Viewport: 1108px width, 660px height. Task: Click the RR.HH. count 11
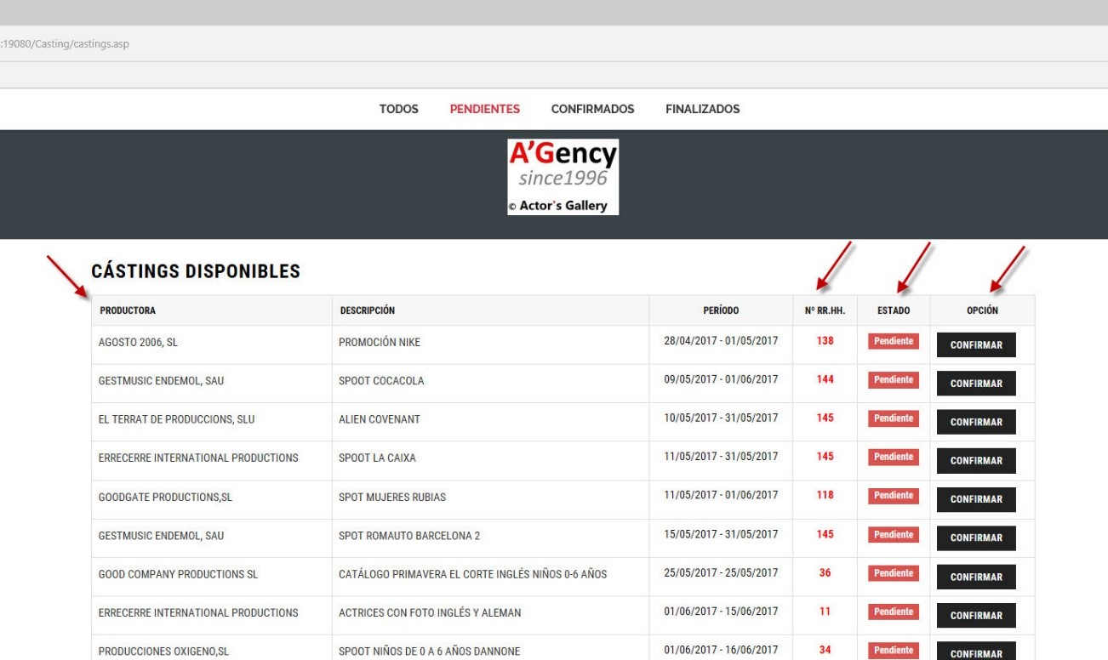click(x=825, y=612)
